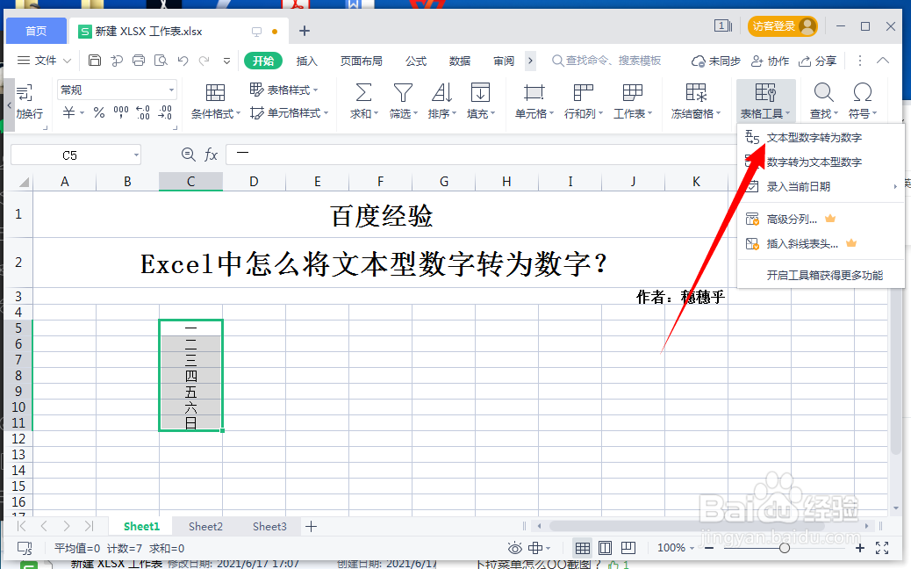Open the Insert (插入) ribbon tab
This screenshot has height=569, width=911.
(307, 61)
